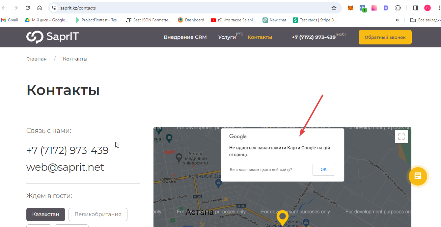Expand the Услуги menu in navigation
441x227 pixels.
click(227, 37)
